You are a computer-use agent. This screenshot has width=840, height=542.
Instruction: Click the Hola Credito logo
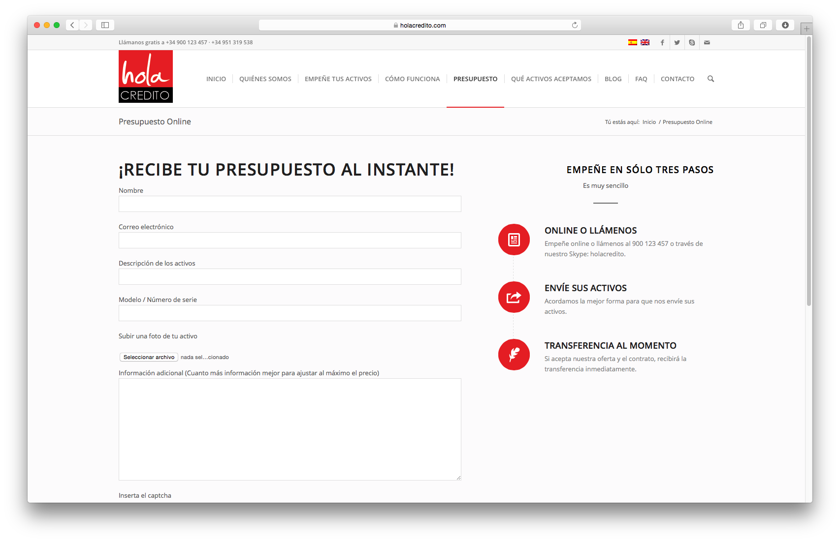(x=146, y=76)
